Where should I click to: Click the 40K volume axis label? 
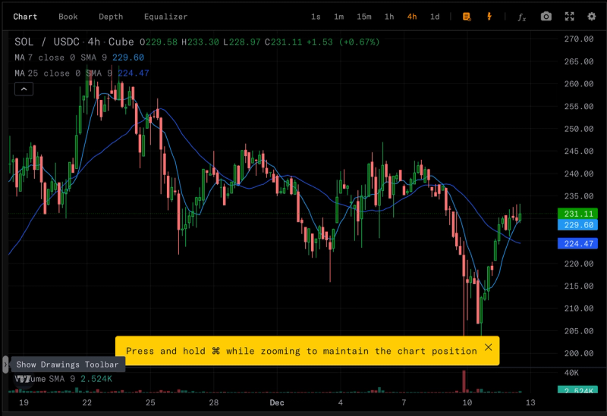pyautogui.click(x=571, y=373)
